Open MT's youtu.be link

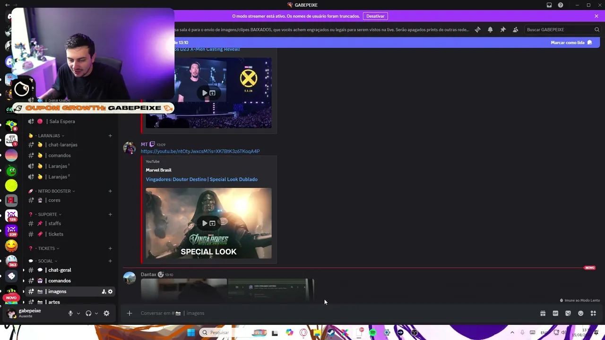click(x=200, y=152)
